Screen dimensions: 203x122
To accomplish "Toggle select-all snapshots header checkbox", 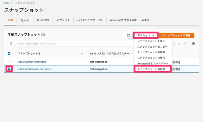I will tap(9, 53).
